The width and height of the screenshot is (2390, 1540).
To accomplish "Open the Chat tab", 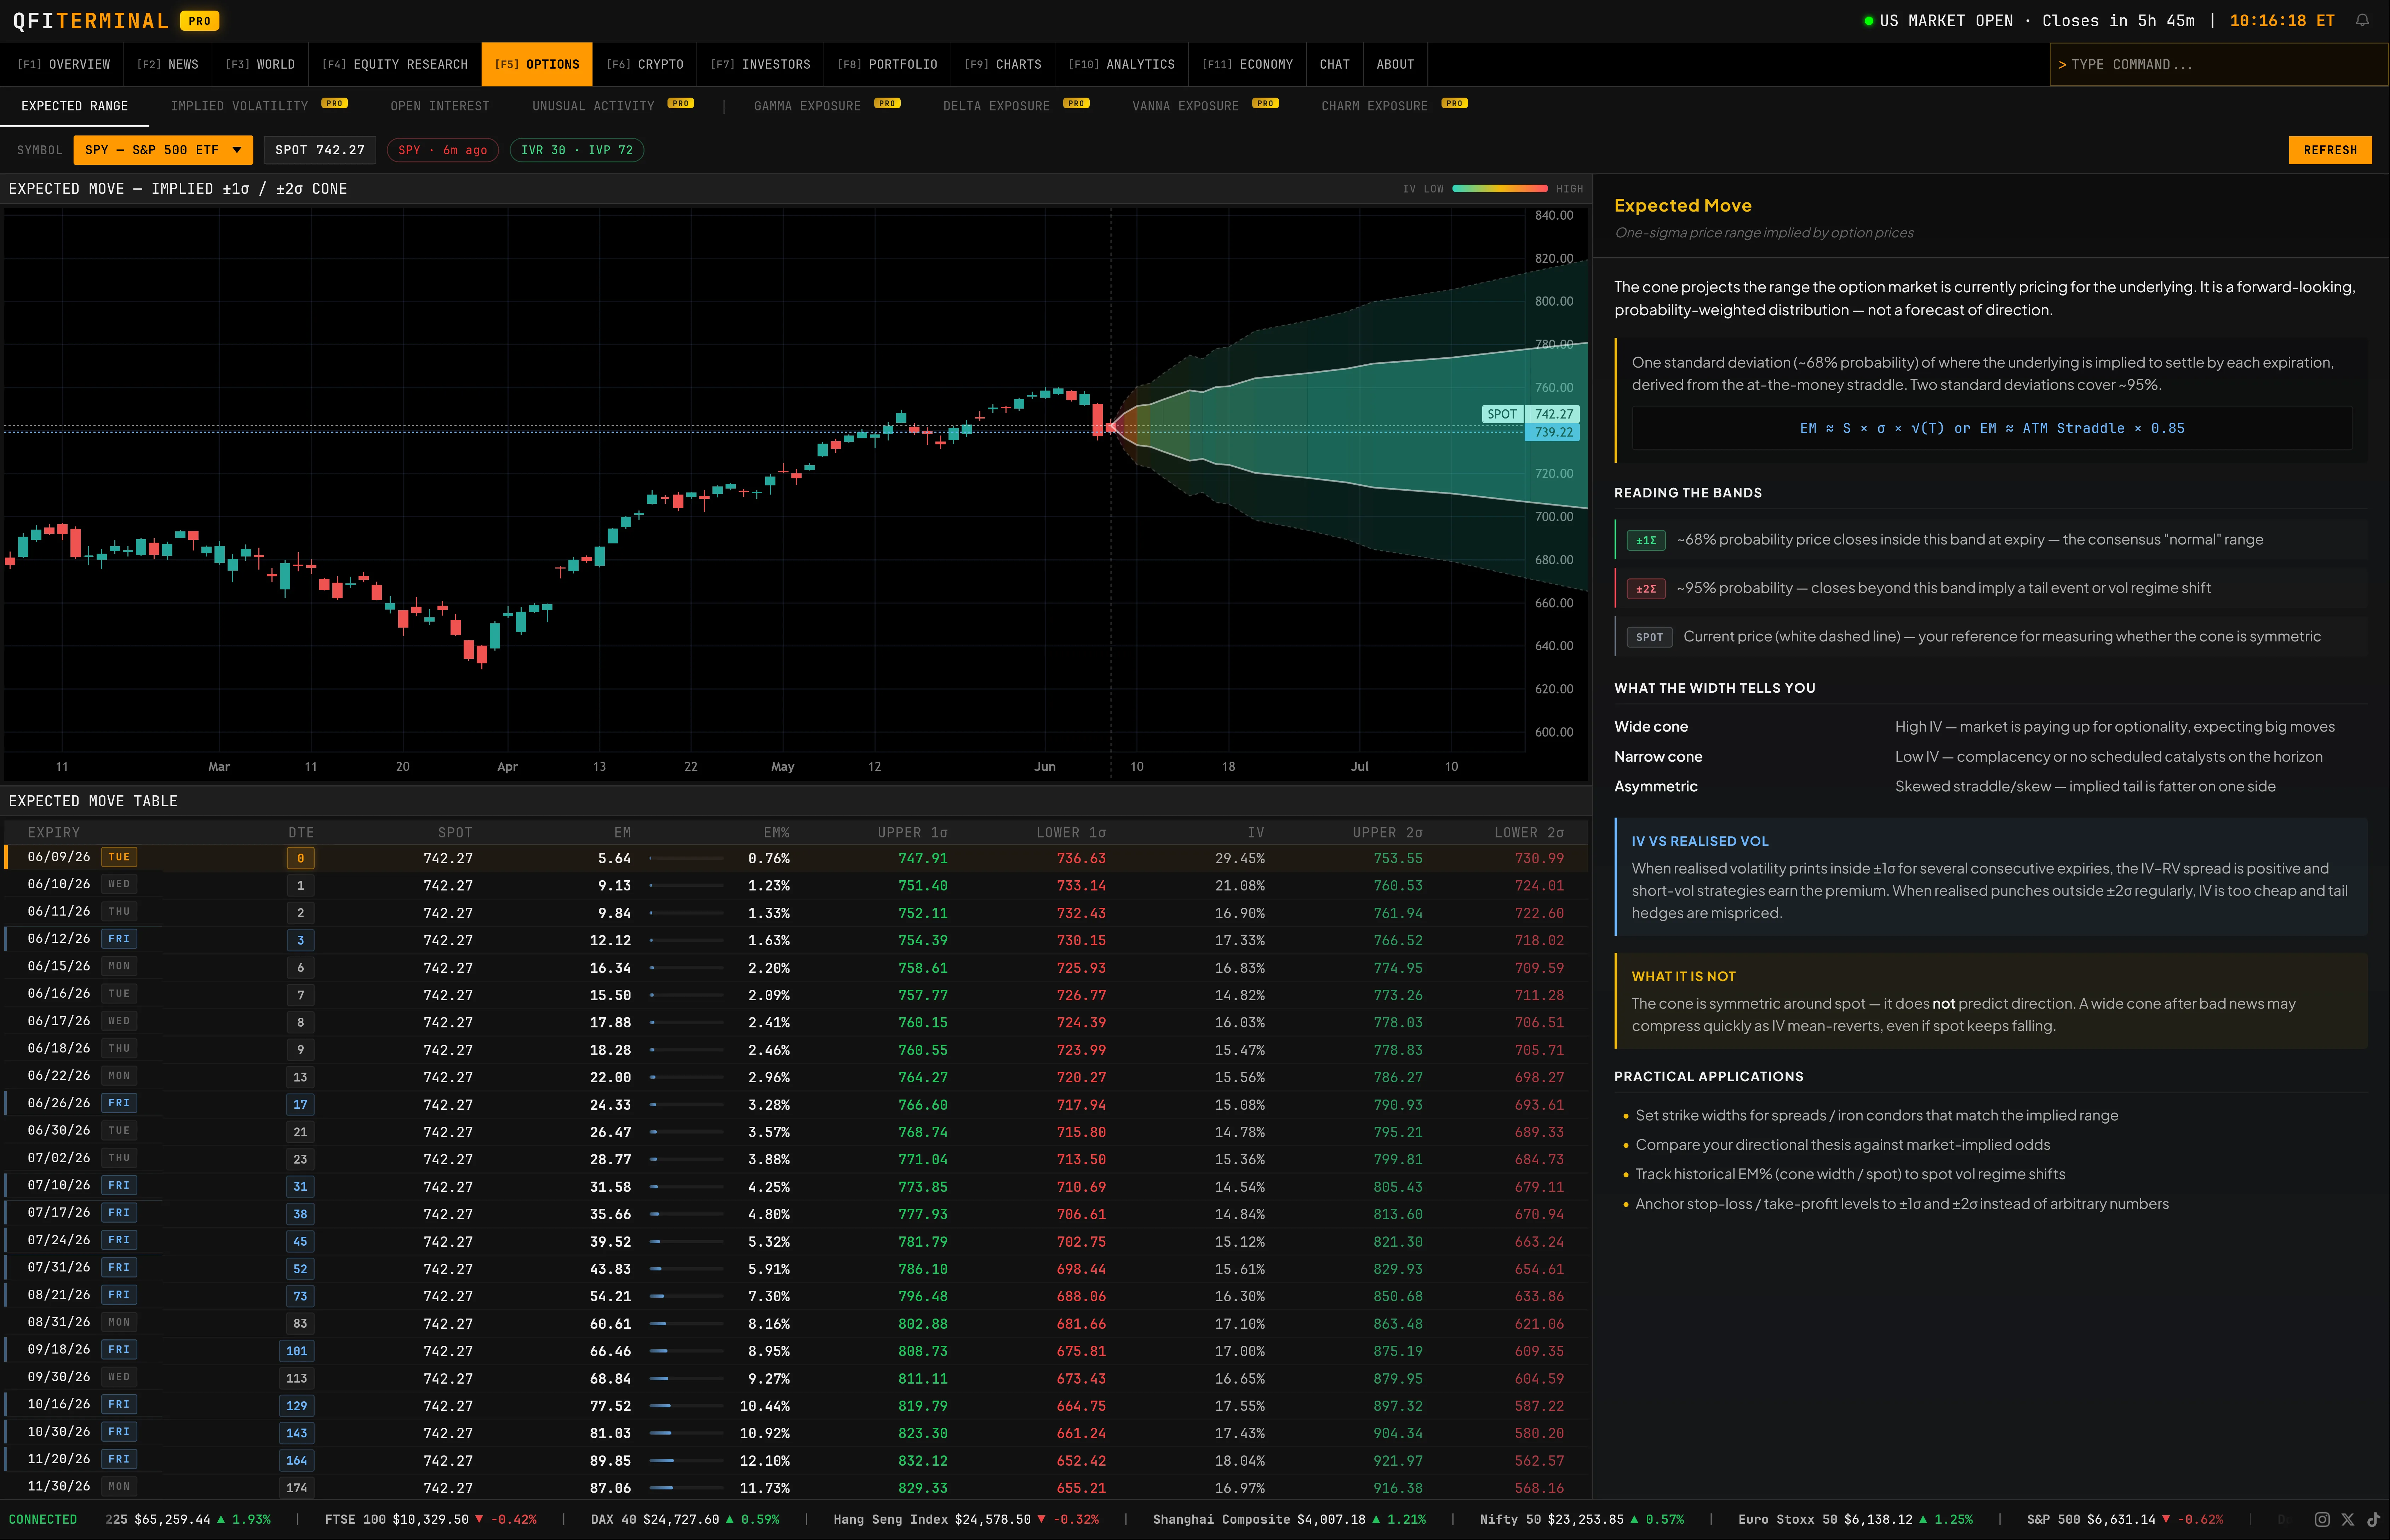I will 1335,64.
